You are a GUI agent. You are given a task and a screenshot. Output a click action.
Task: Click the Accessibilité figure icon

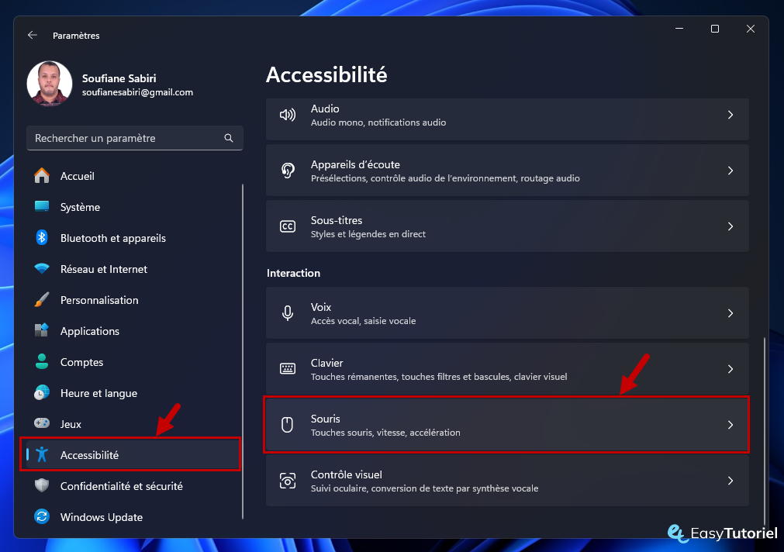pyautogui.click(x=42, y=454)
